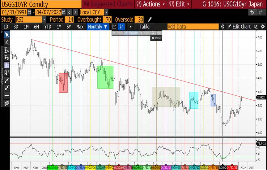Open the Edit menu
This screenshot has height=170, width=267.
click(179, 4)
